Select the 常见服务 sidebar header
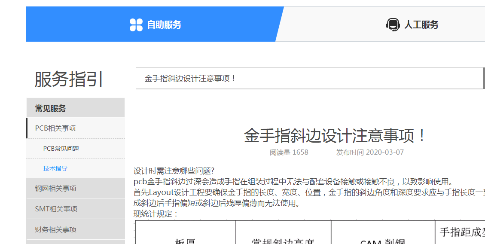The image size is (485, 244). point(51,109)
